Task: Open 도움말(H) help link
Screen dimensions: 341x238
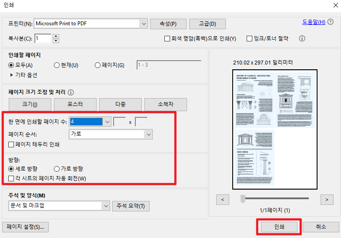Action: tap(314, 22)
